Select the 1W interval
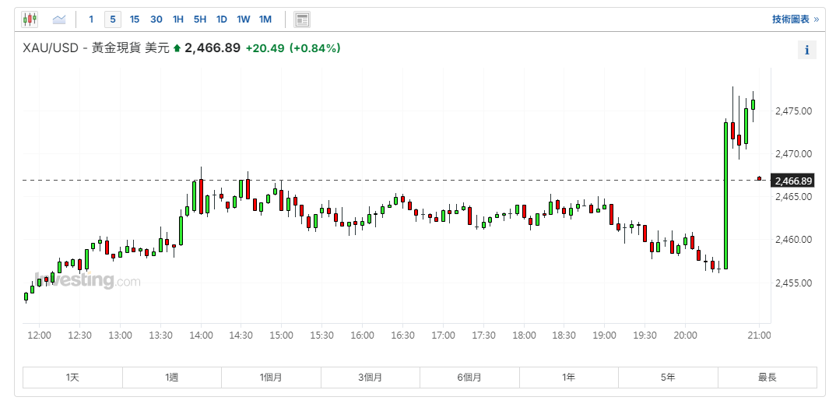The width and height of the screenshot is (836, 404). coord(244,19)
